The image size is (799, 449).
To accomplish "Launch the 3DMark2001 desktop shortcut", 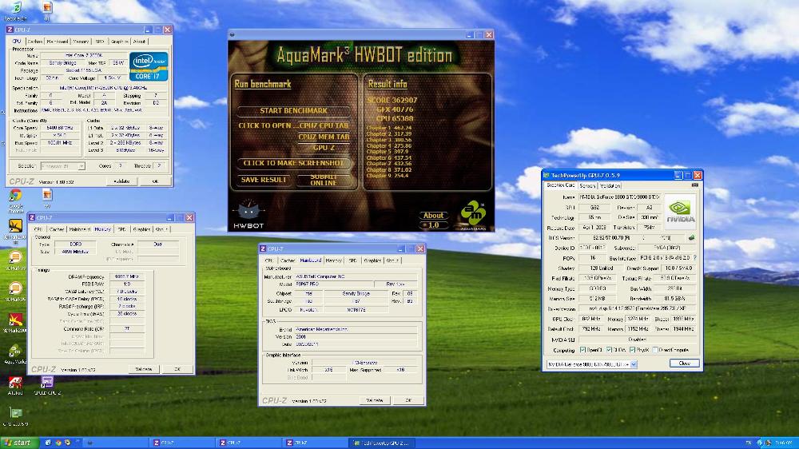I will [x=15, y=226].
